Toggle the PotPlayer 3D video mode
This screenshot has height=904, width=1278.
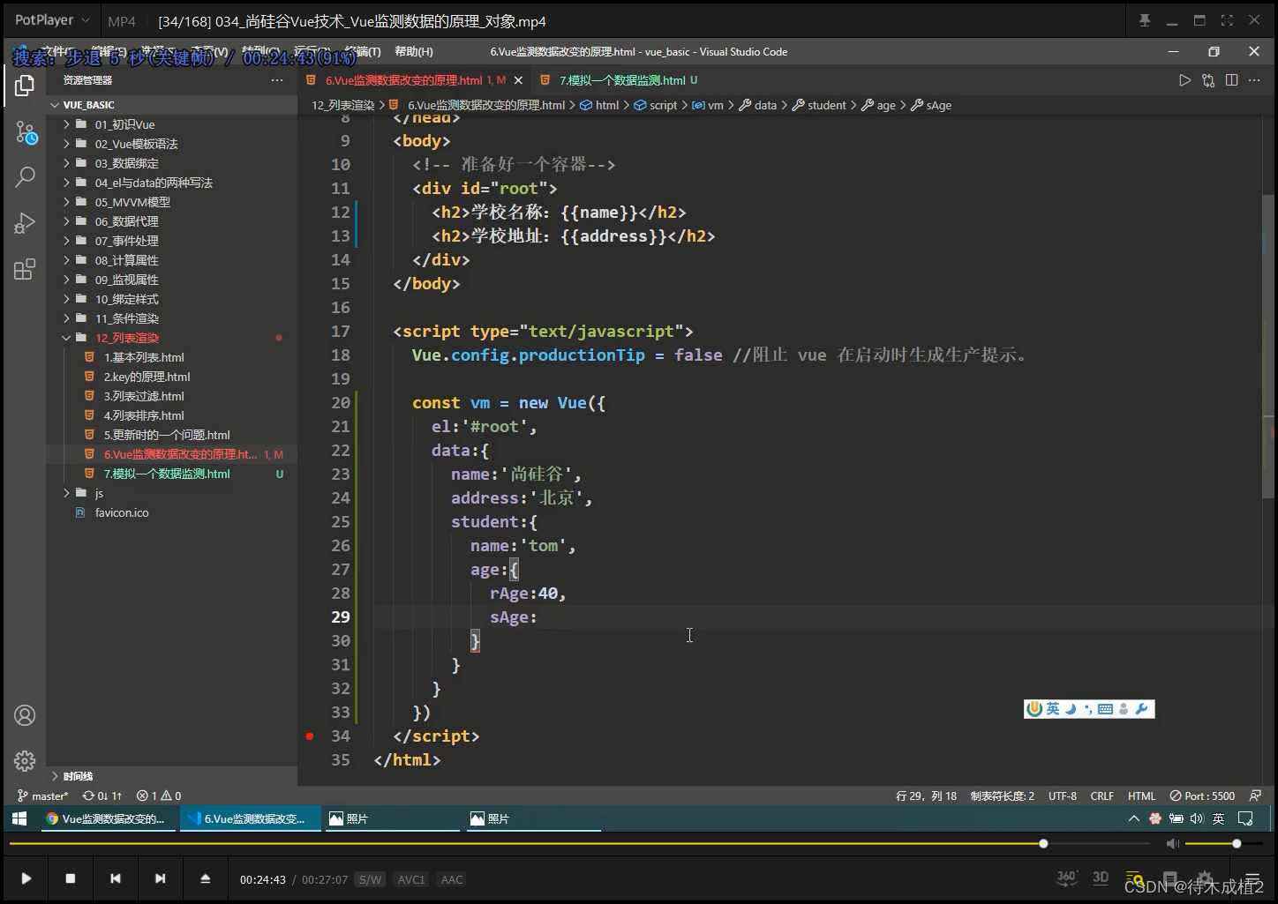coord(1101,878)
